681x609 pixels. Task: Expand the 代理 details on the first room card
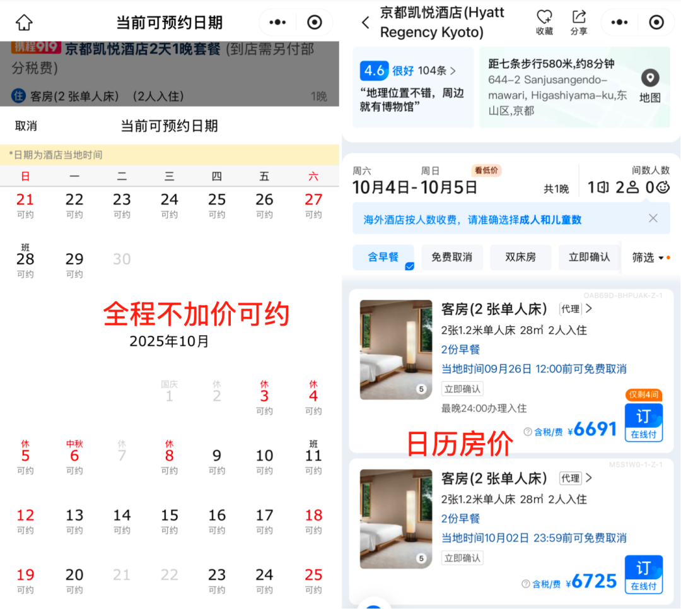click(x=574, y=309)
